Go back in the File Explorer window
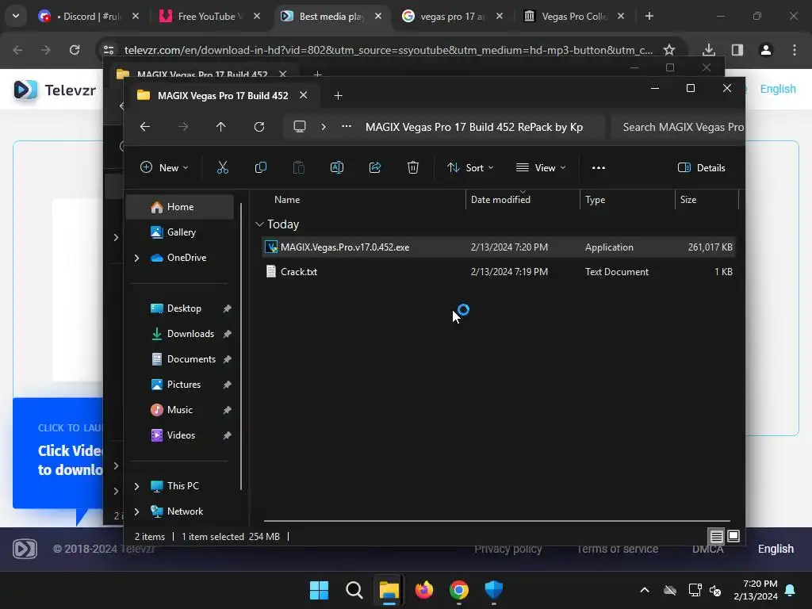Viewport: 812px width, 609px height. [x=145, y=127]
